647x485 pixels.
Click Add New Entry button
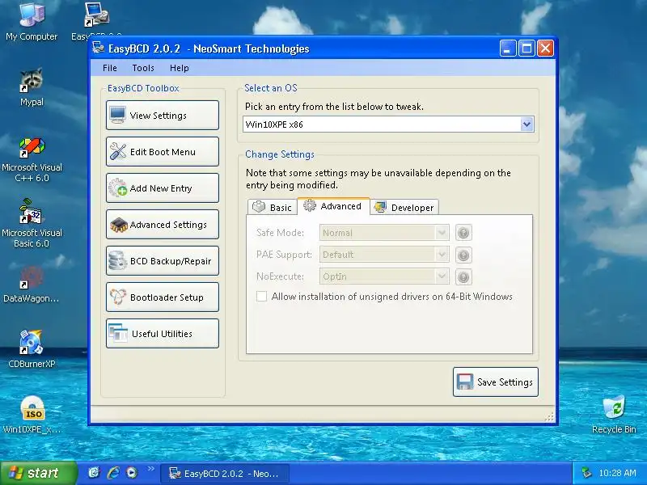(x=163, y=188)
